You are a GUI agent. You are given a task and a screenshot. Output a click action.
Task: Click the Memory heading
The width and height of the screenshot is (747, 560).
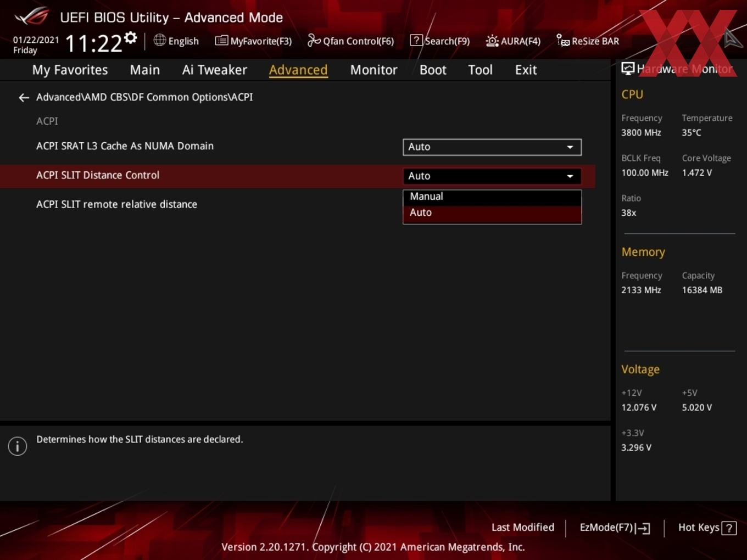coord(643,252)
